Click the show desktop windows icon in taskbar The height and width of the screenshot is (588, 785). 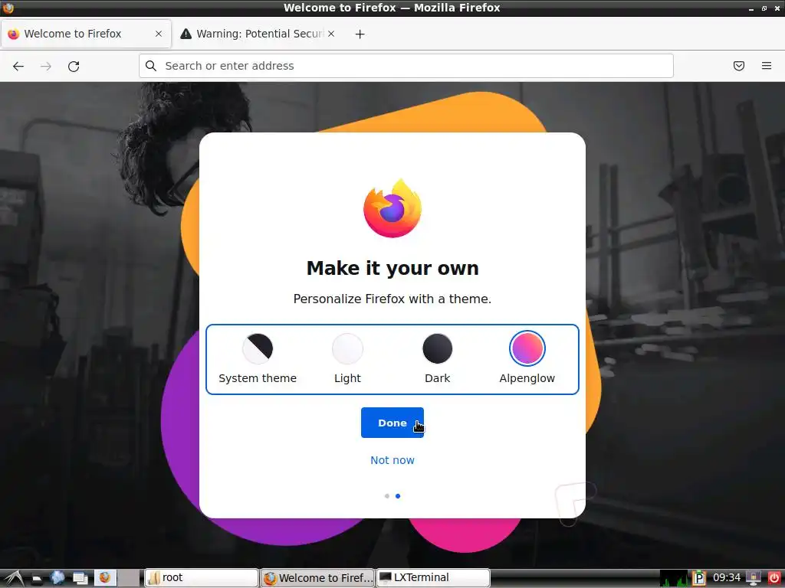click(80, 578)
